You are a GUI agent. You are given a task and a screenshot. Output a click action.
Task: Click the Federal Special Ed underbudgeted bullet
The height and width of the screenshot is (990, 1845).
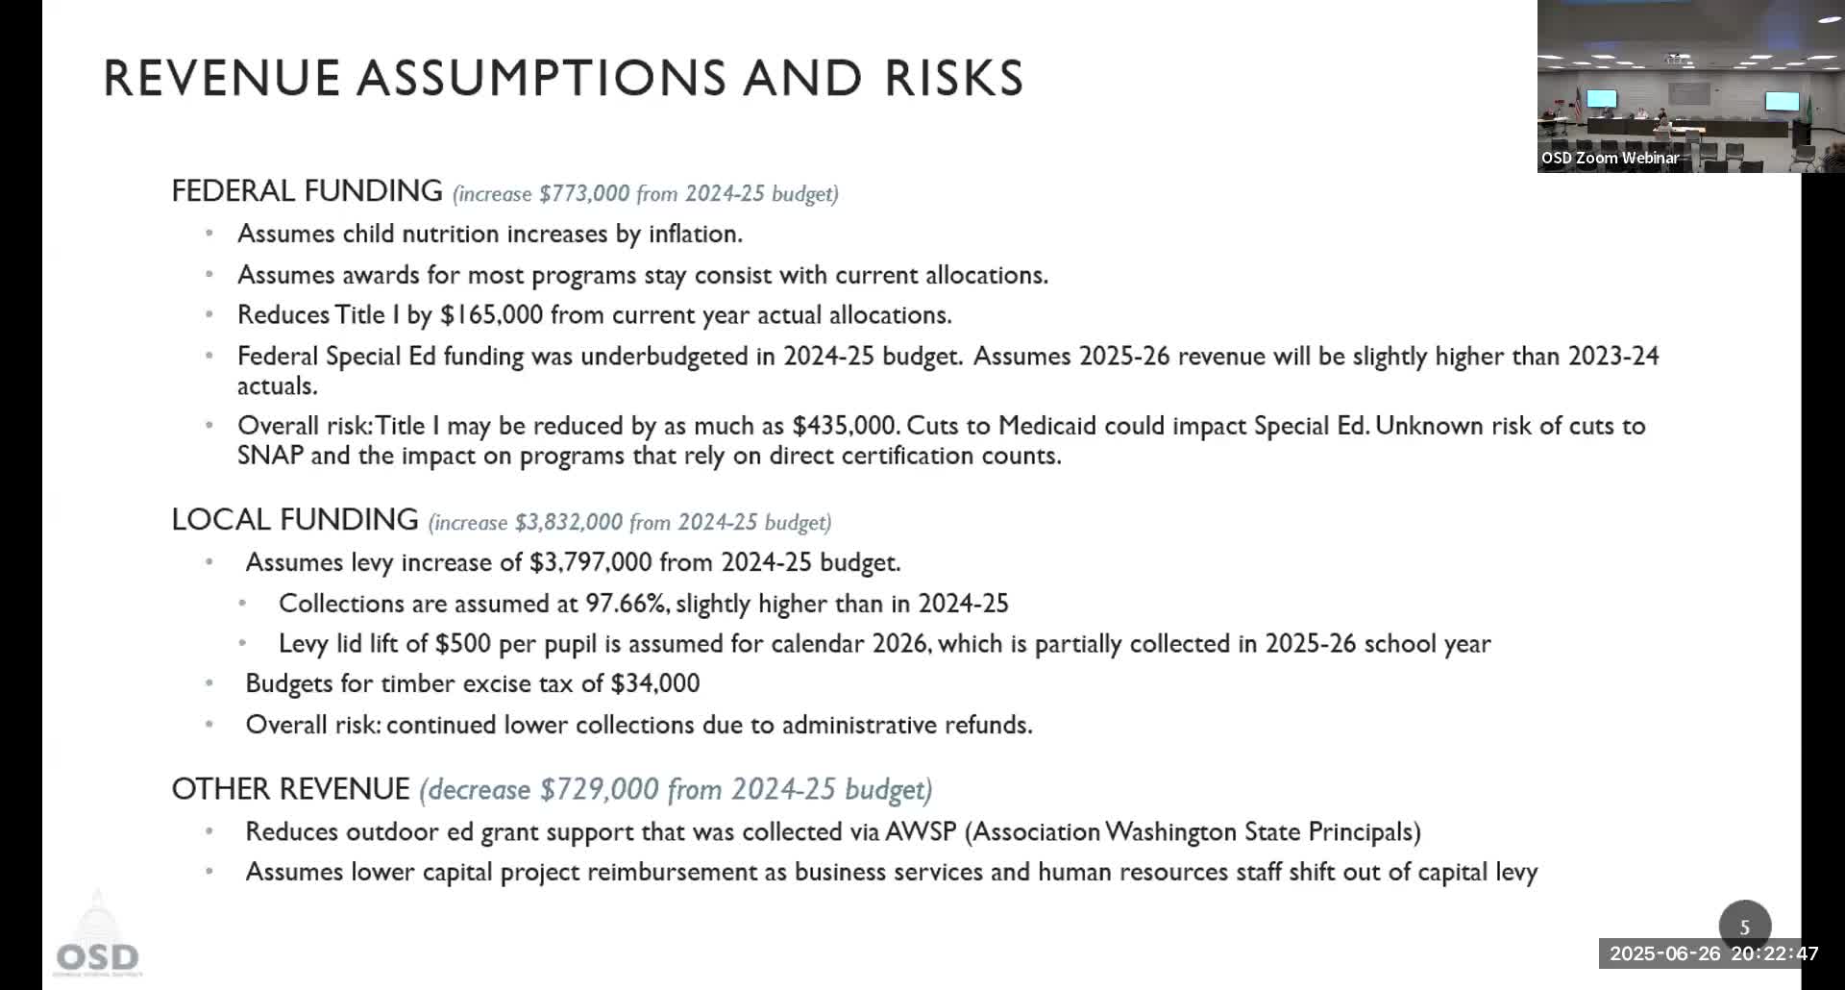[947, 357]
